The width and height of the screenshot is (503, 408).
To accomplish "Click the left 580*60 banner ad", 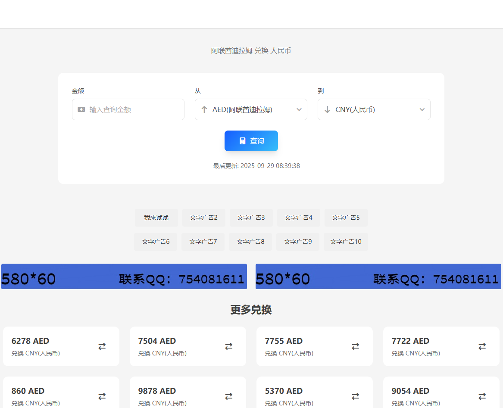I will point(124,277).
